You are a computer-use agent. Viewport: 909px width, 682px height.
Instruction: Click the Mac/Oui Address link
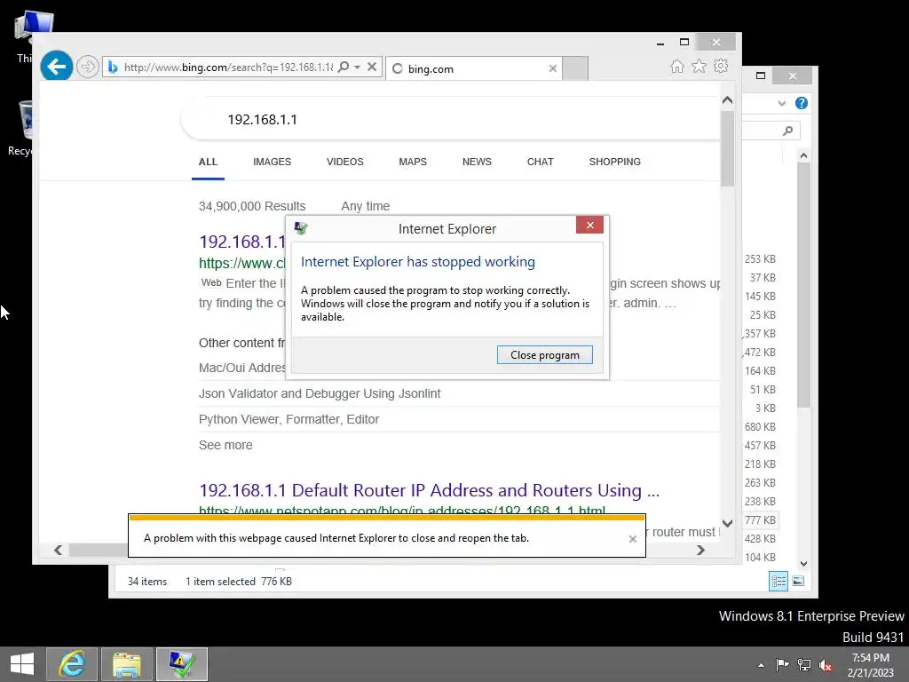pyautogui.click(x=242, y=368)
